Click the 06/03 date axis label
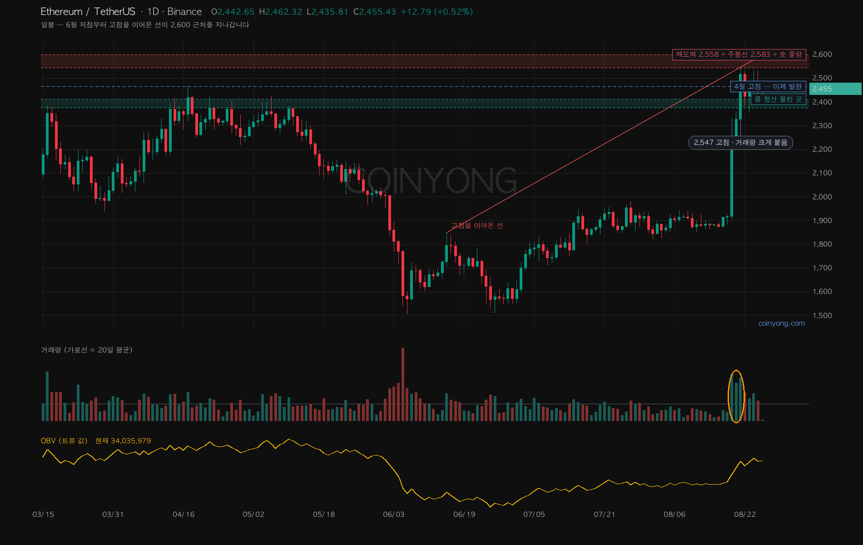The width and height of the screenshot is (863, 545). click(394, 514)
